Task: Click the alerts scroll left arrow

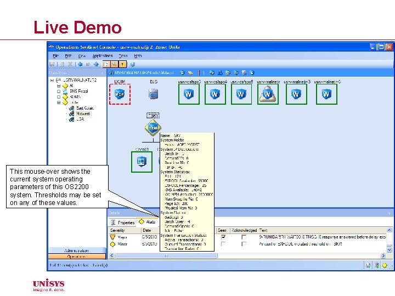Action: coord(111,255)
